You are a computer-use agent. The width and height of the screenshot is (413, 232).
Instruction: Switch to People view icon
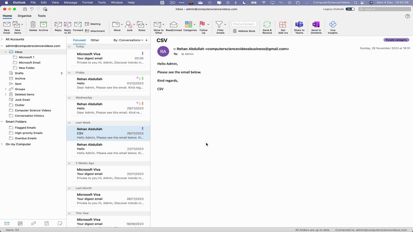(33, 223)
